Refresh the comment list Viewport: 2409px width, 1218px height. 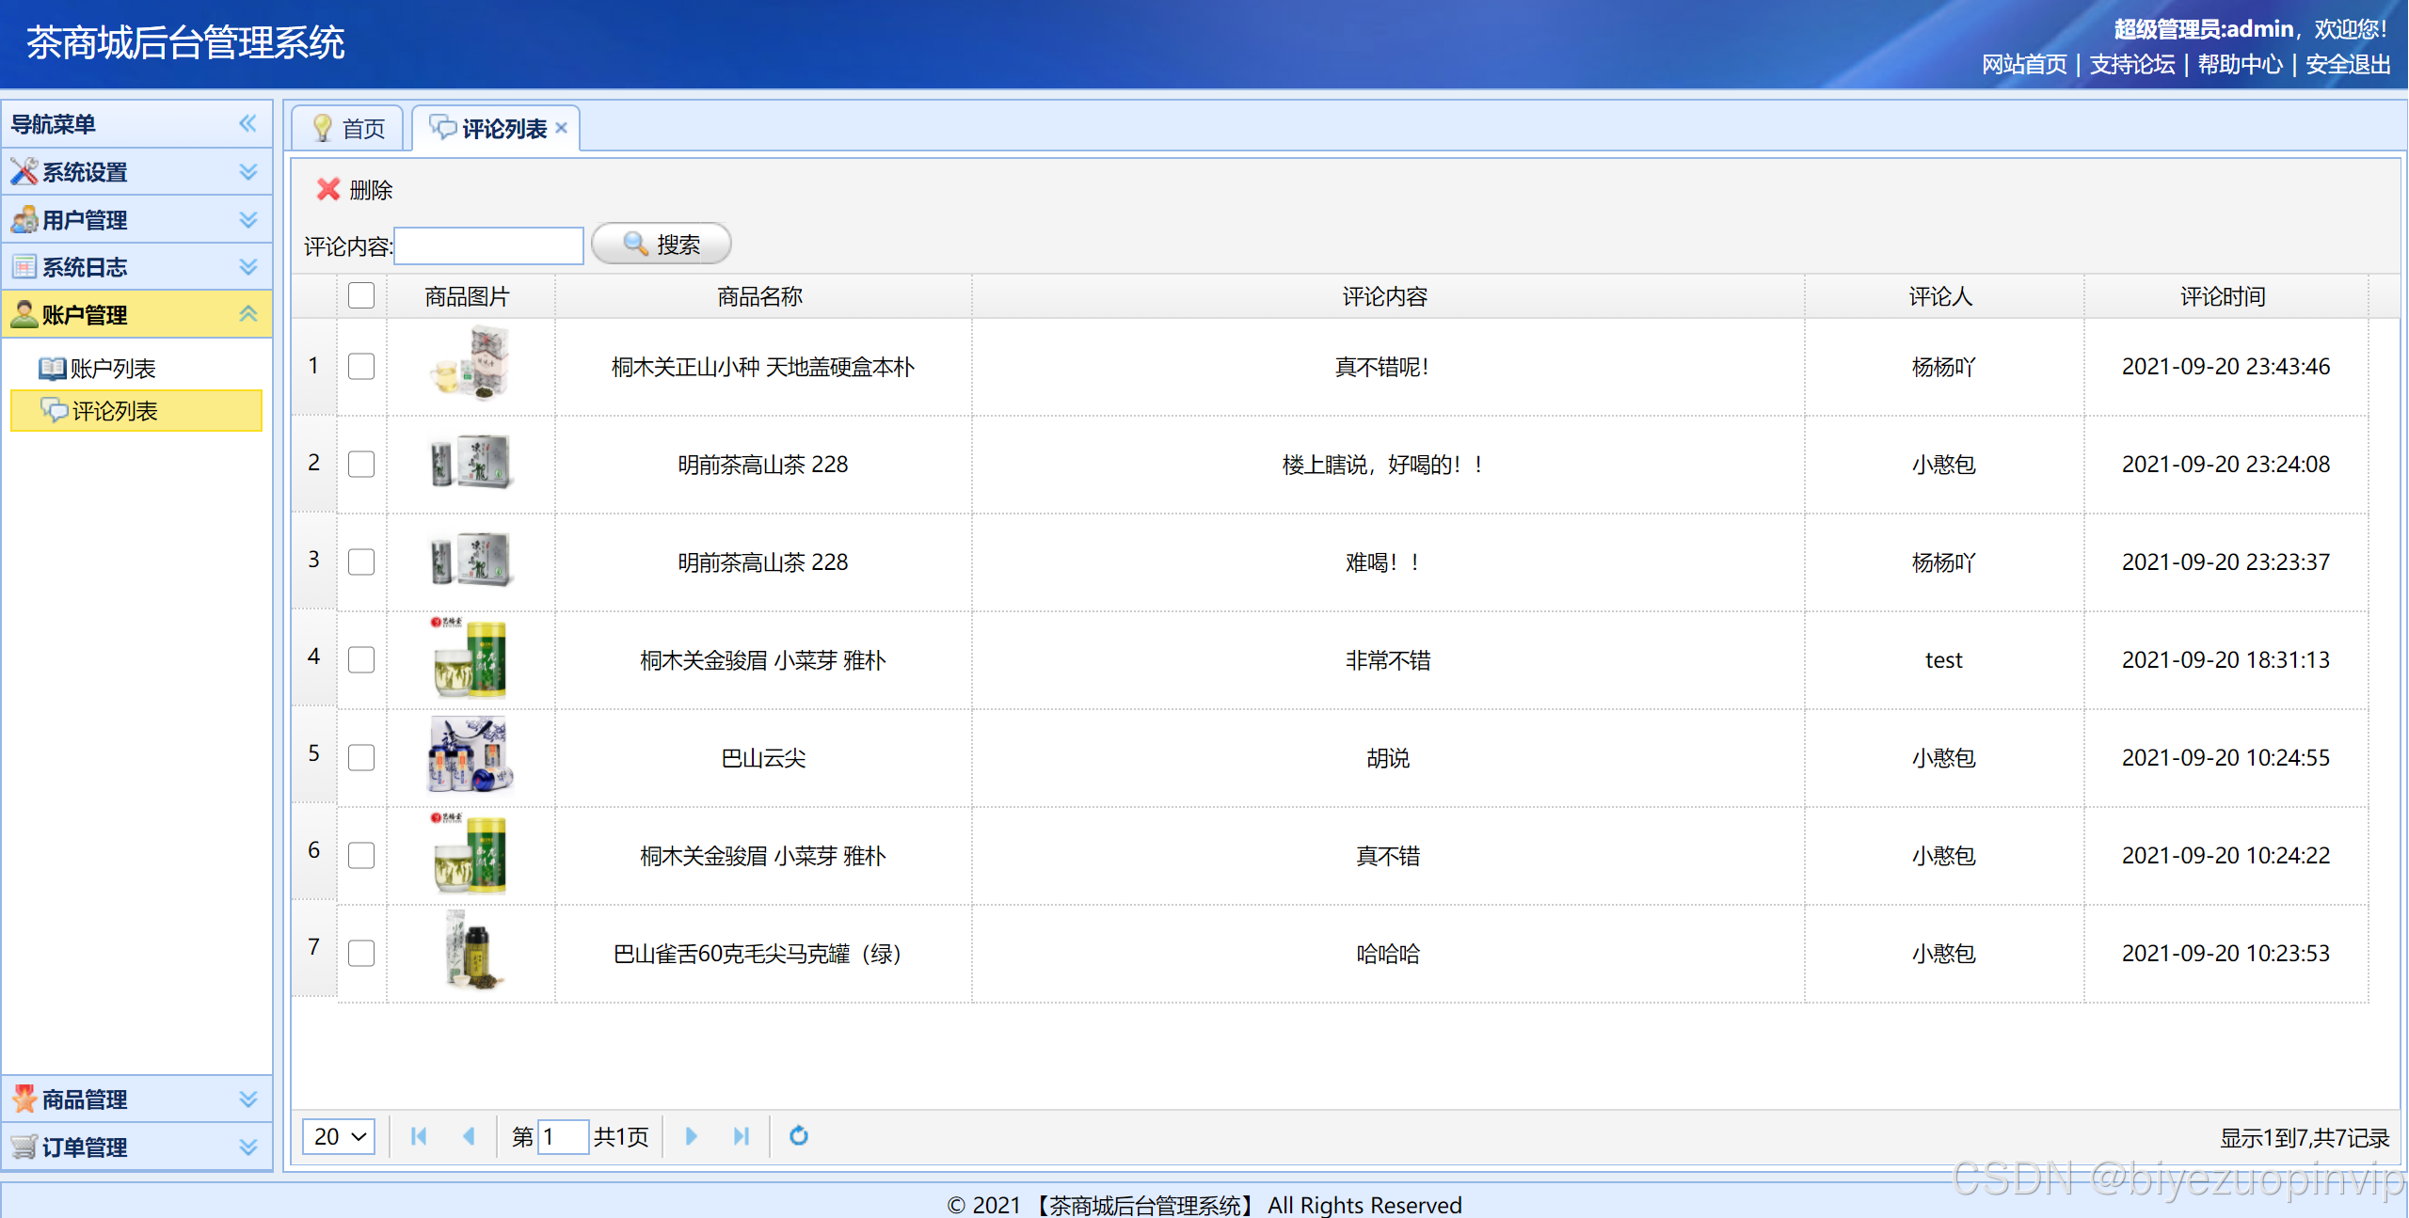coord(798,1136)
